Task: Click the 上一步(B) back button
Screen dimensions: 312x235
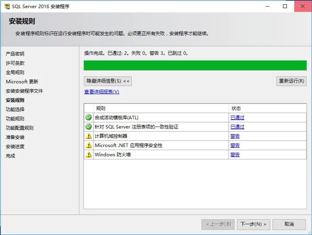Action: tap(218, 224)
